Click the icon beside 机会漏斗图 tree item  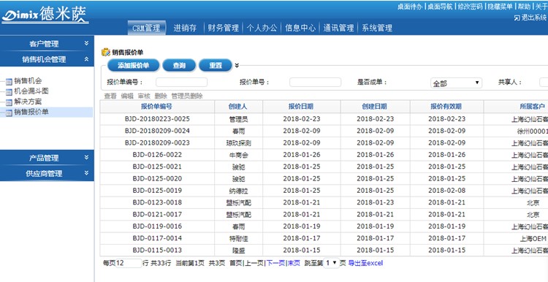[9, 92]
